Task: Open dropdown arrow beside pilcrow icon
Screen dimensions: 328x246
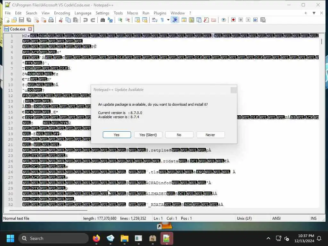Action: click(168, 20)
